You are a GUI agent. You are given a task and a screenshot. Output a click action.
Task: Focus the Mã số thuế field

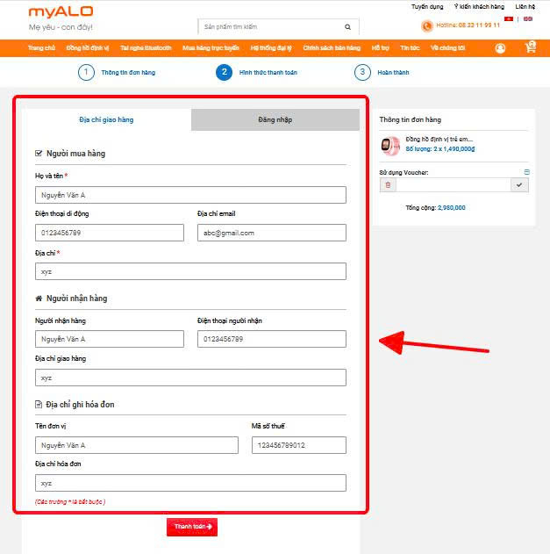(298, 445)
